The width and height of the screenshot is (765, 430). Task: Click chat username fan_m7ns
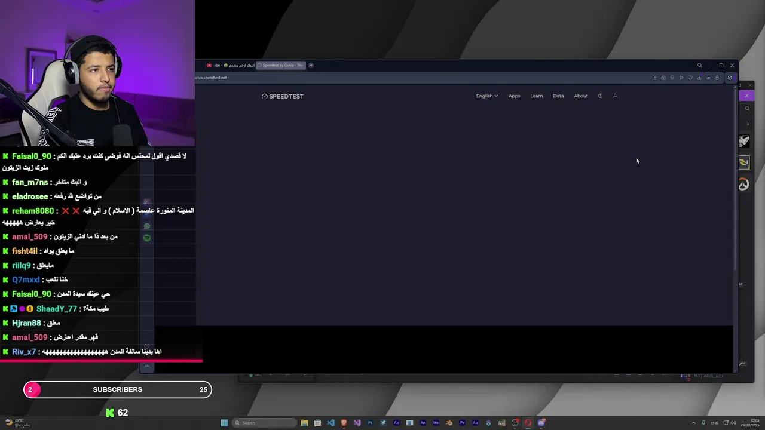[x=30, y=182]
